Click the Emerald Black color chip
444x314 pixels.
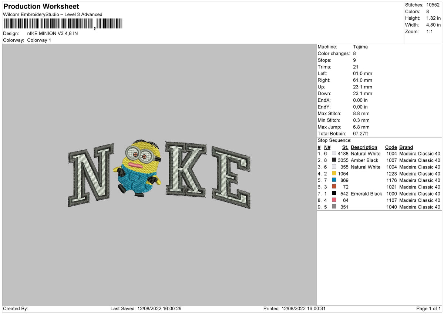(334, 194)
